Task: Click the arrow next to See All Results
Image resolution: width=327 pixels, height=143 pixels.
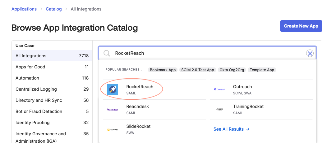Action: (x=248, y=129)
